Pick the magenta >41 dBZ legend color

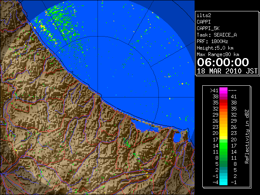(223, 90)
